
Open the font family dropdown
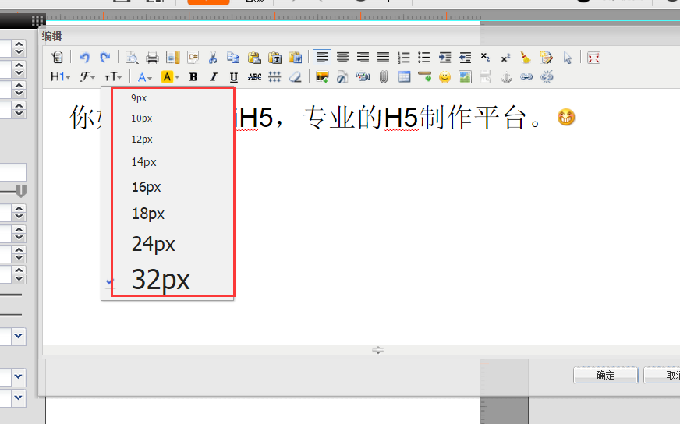pyautogui.click(x=87, y=76)
